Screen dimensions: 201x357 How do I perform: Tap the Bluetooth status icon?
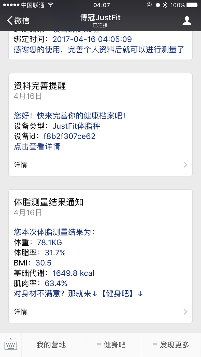(x=165, y=5)
